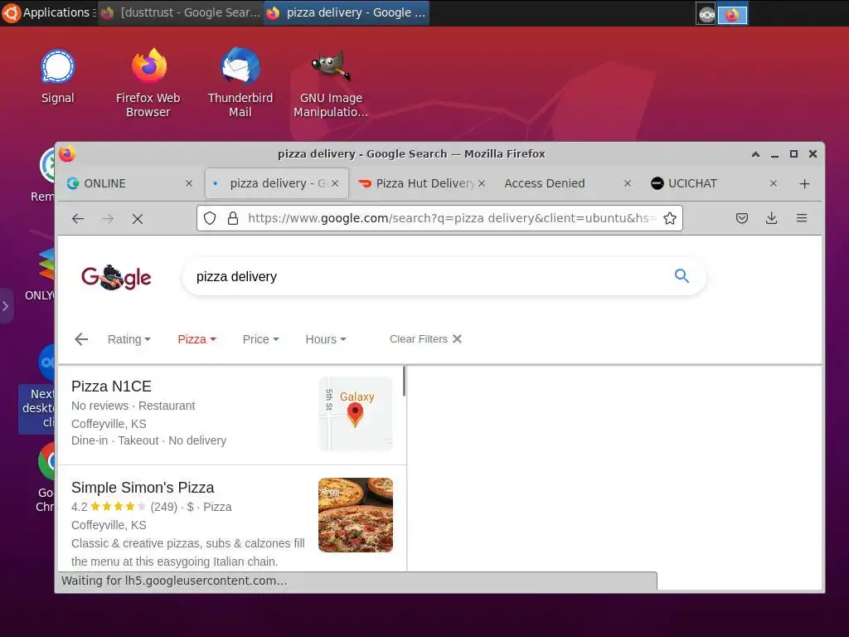
Task: Click Clear Filters
Action: (425, 339)
